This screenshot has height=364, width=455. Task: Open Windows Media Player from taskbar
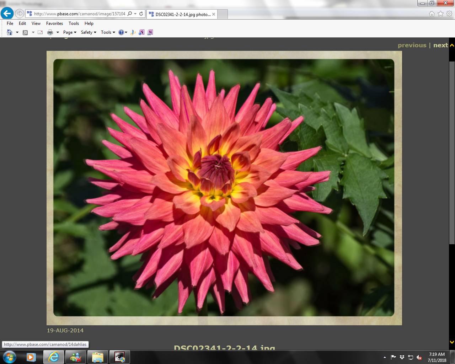(x=31, y=357)
